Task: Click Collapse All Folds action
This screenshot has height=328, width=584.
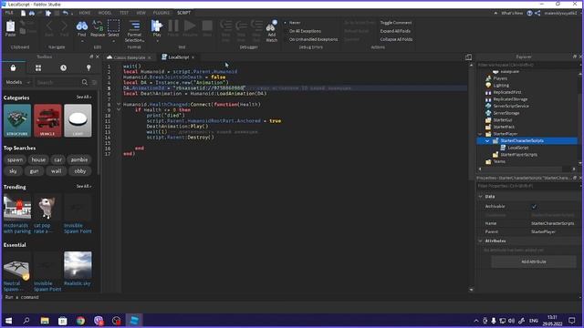Action: [396, 39]
